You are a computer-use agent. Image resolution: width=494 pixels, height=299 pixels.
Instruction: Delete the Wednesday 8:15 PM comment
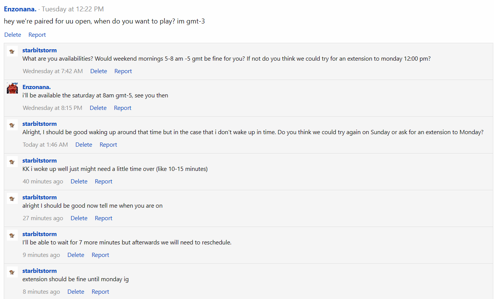click(x=98, y=108)
